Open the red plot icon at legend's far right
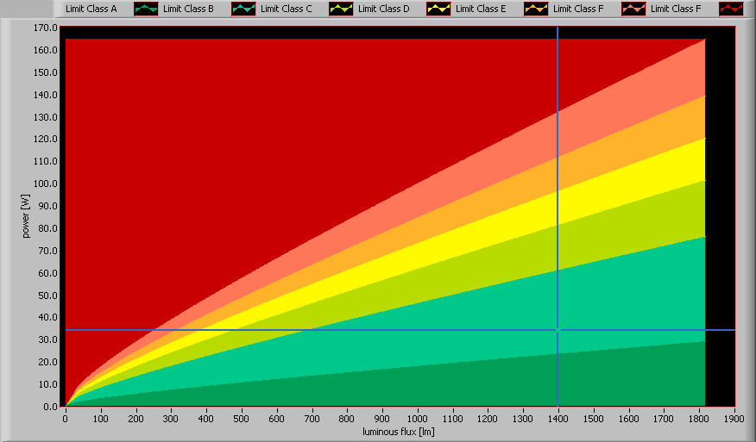Viewport: 756px width, 442px height. coord(731,9)
